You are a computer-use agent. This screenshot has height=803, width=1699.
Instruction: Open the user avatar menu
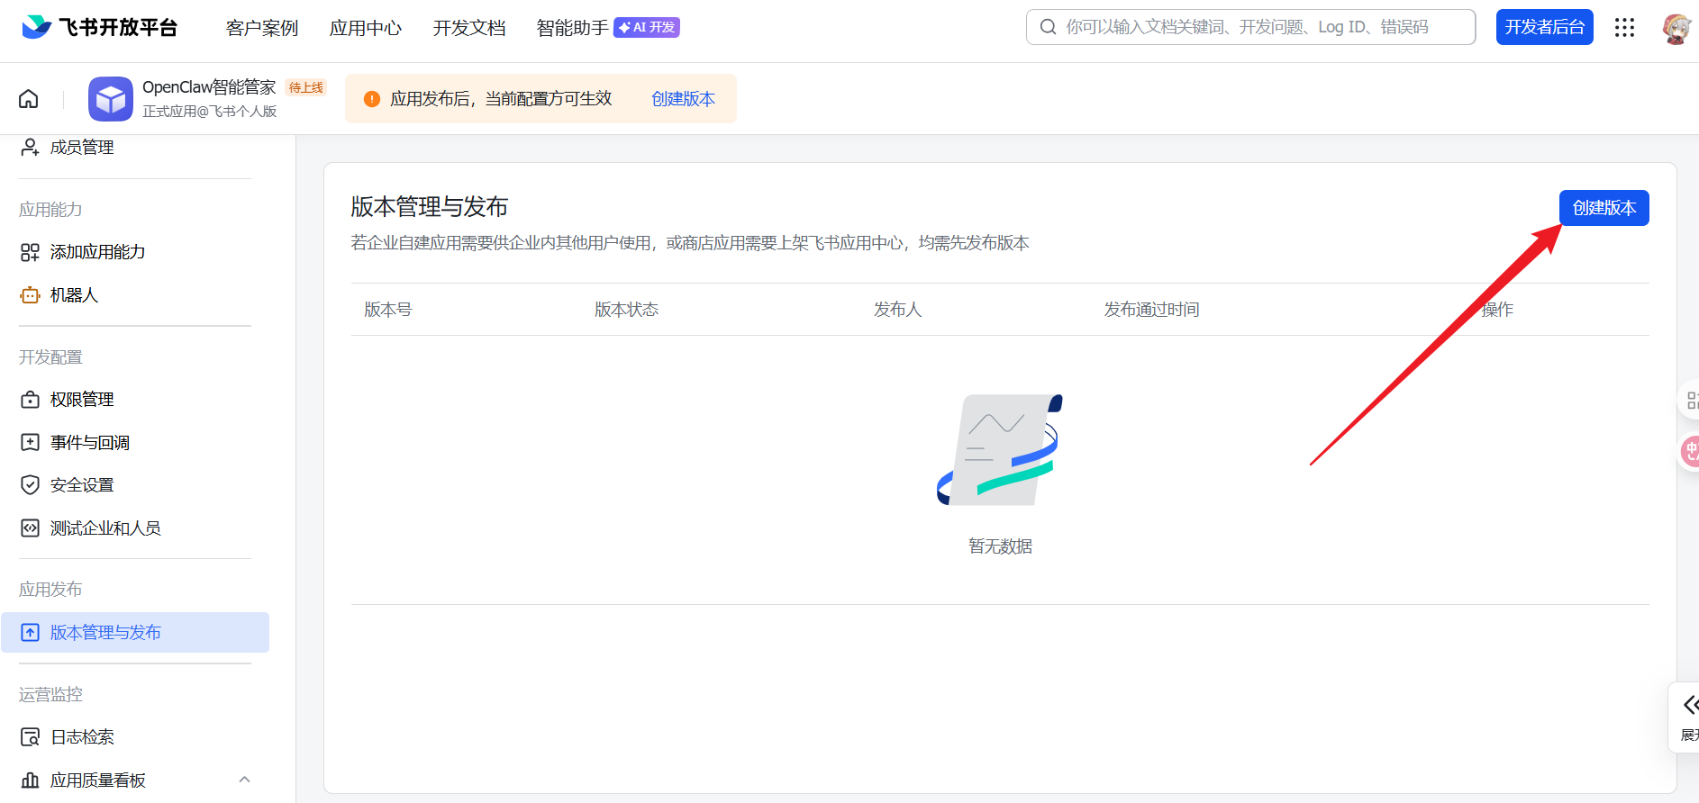coord(1676,28)
